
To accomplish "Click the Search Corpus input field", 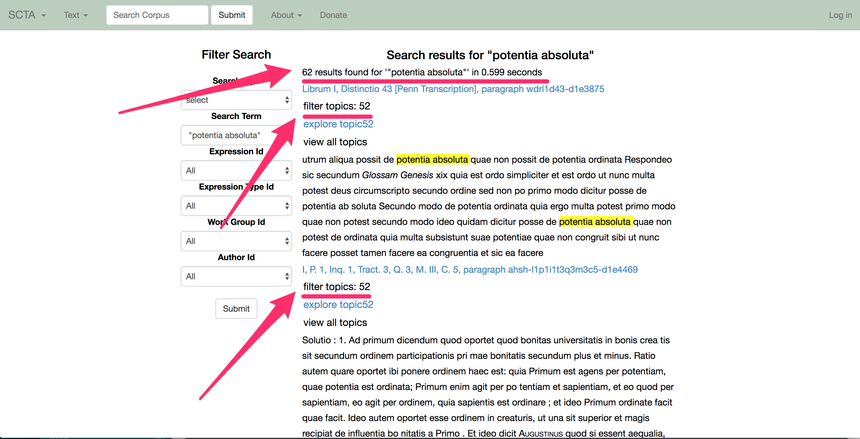I will pyautogui.click(x=157, y=15).
